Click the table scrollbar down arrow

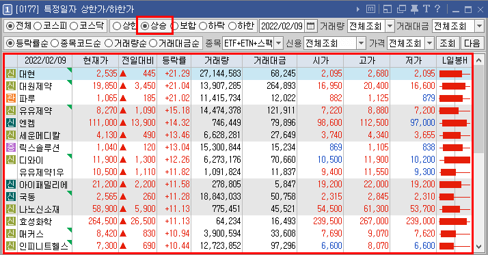(x=478, y=247)
